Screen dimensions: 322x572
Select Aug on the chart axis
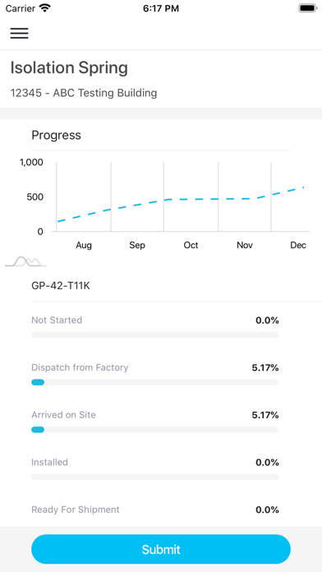(x=84, y=245)
